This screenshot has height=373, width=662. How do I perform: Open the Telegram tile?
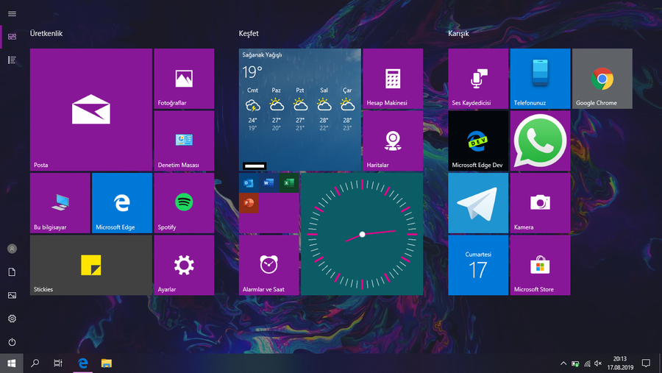click(478, 203)
